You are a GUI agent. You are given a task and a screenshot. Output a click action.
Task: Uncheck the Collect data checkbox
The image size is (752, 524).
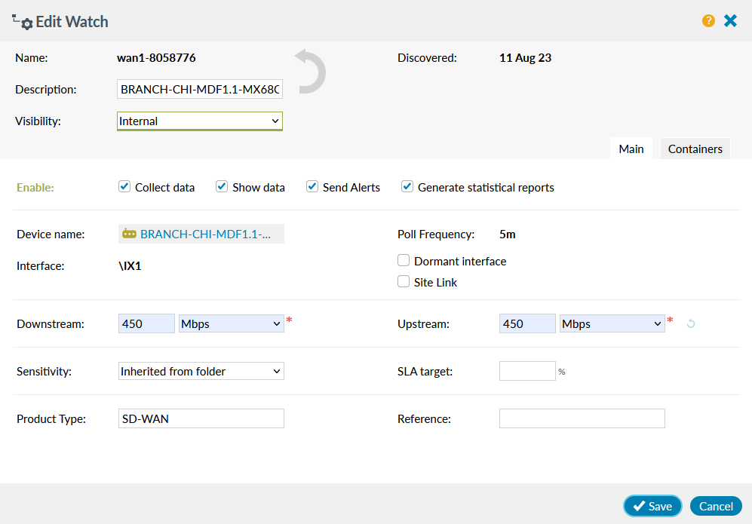pos(124,185)
